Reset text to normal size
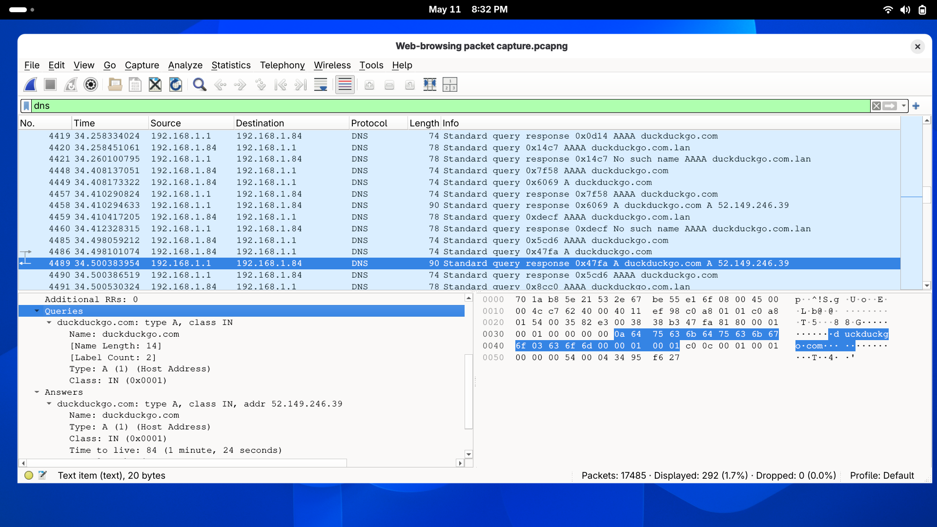Viewport: 937px width, 527px height. [x=410, y=85]
